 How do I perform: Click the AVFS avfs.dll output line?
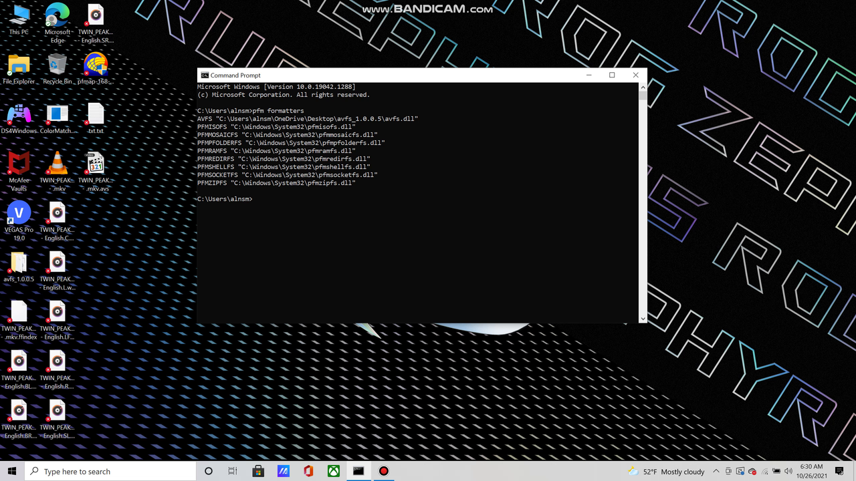click(308, 119)
